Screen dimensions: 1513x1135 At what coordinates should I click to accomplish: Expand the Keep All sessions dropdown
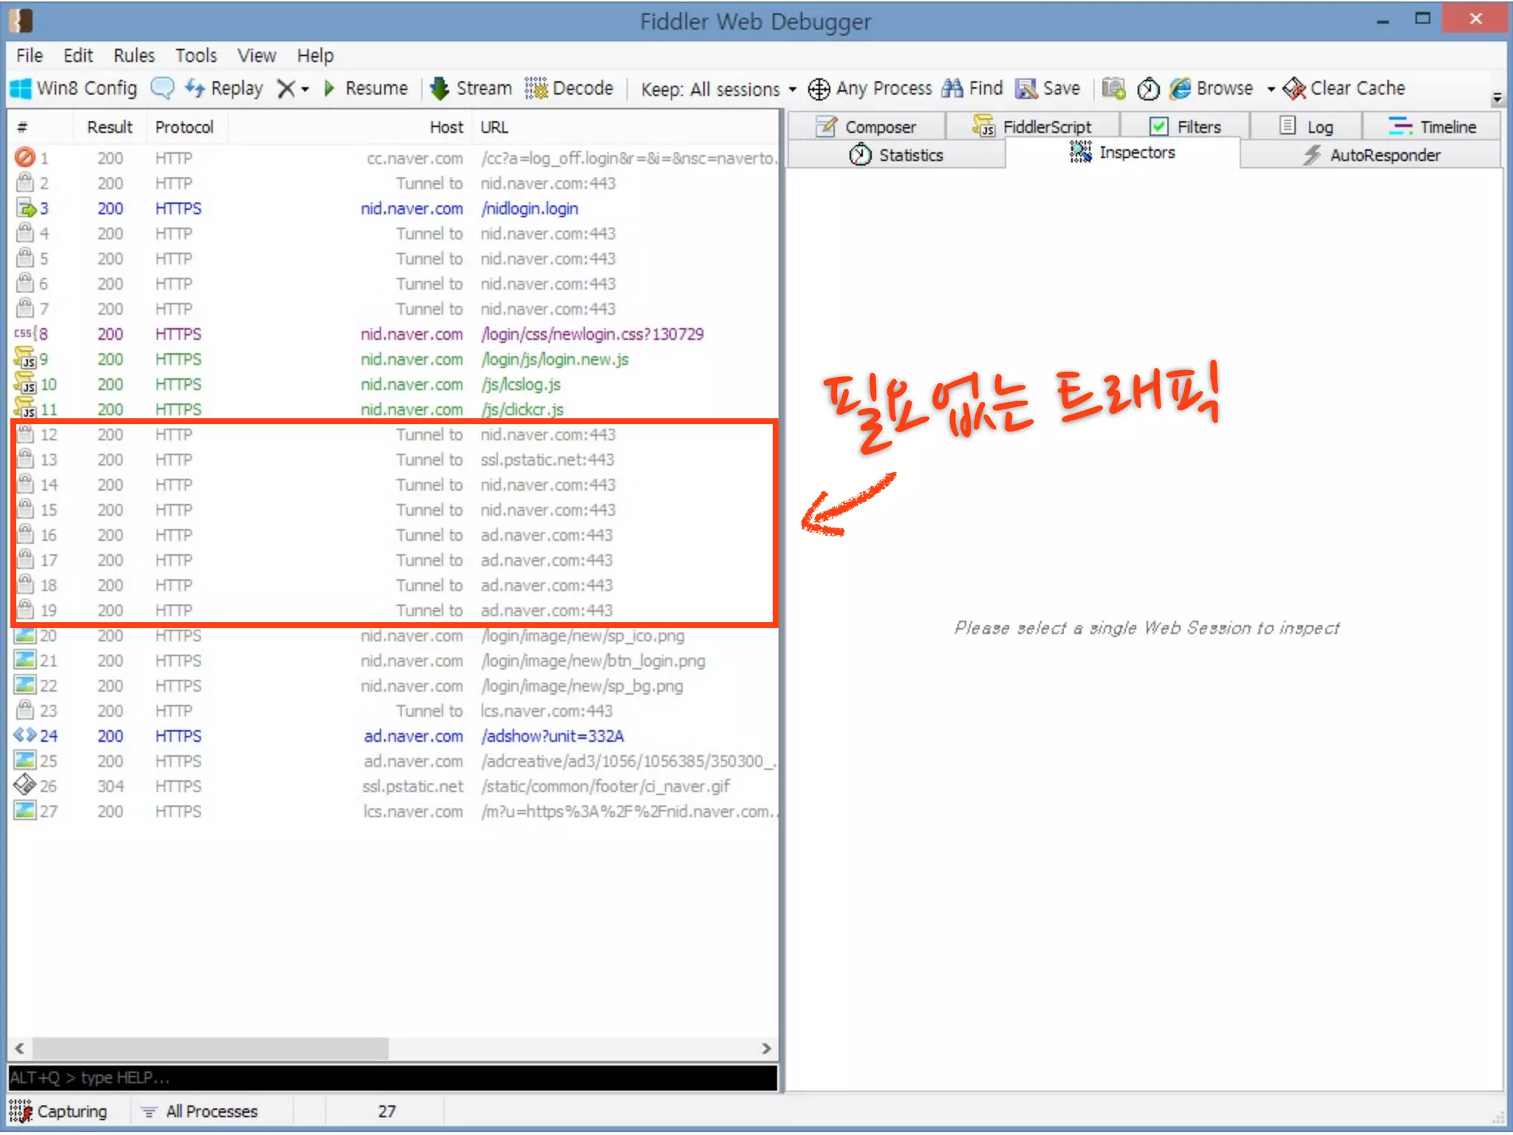[x=792, y=89]
